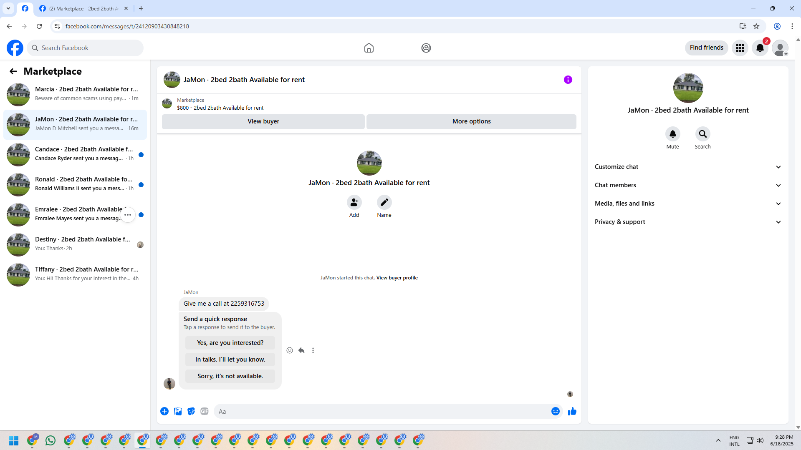801x450 pixels.
Task: Go to the Home feed icon
Action: [x=369, y=48]
